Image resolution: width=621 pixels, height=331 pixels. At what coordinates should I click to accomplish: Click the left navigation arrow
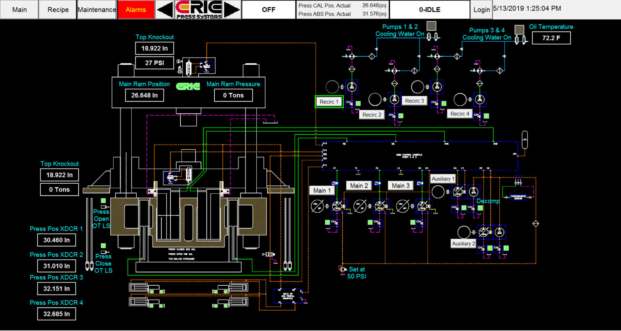click(165, 9)
